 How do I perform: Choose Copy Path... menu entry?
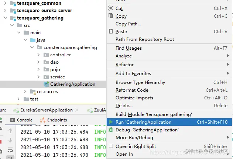(169, 24)
